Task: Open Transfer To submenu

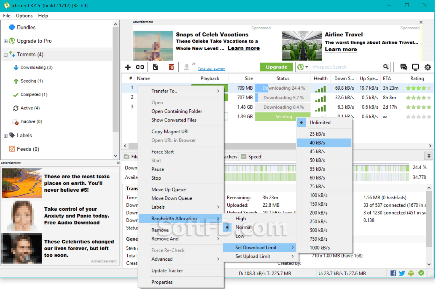Action: click(x=181, y=91)
